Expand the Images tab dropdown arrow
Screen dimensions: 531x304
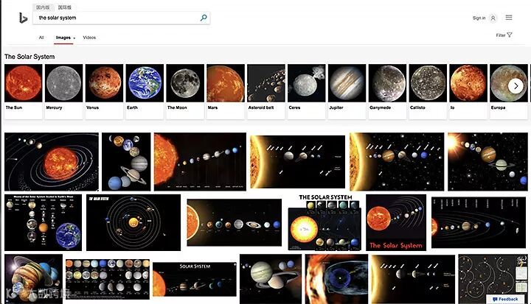tap(74, 38)
